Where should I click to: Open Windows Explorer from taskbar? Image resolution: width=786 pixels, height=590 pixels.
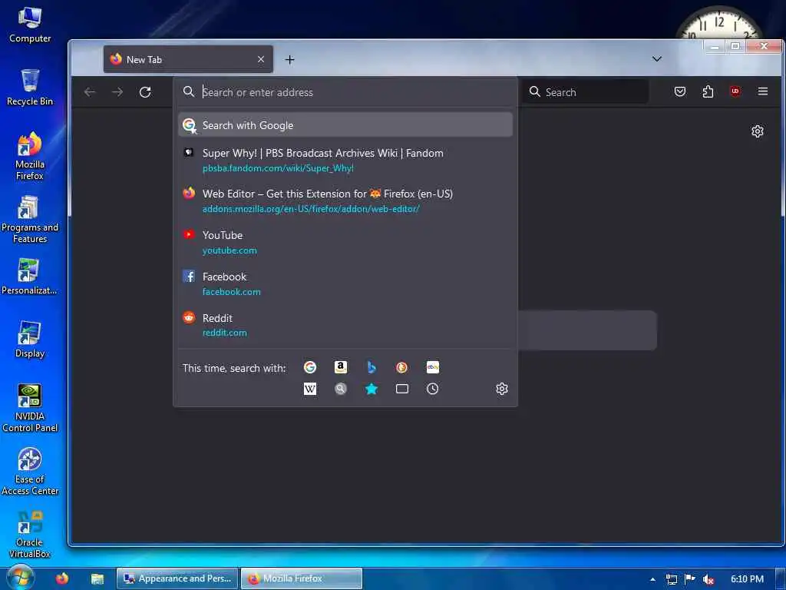click(x=97, y=579)
